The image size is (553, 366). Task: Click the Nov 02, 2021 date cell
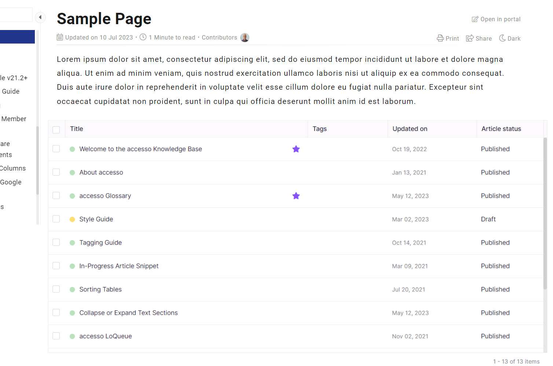[410, 337]
